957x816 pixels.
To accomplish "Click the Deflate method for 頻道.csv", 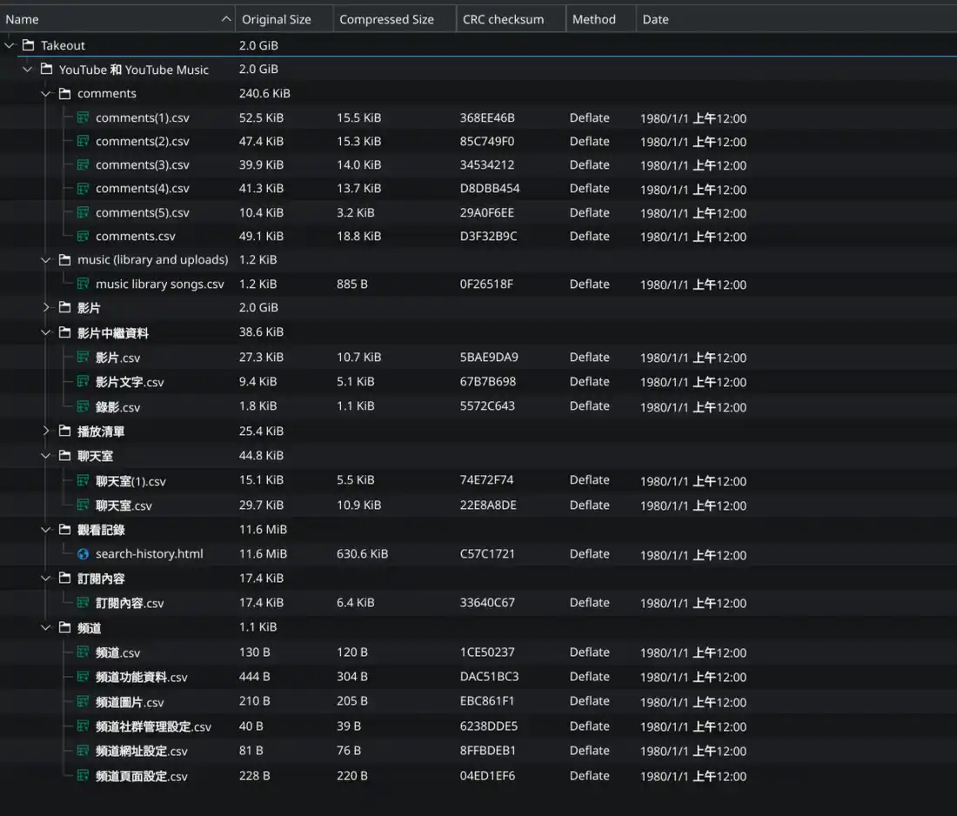I will pyautogui.click(x=590, y=652).
